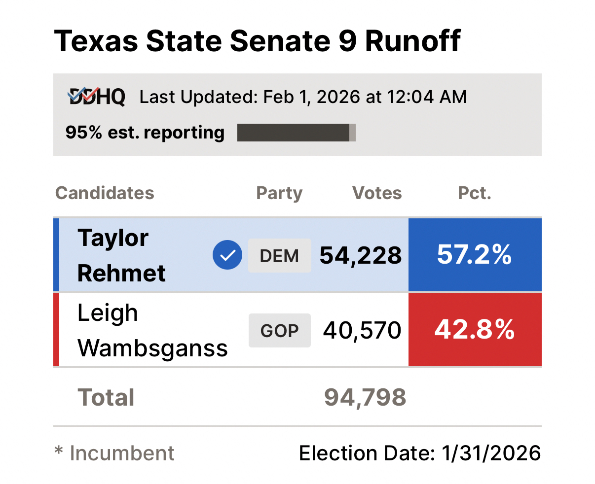
Task: Click the blue winner checkmark icon
Action: click(x=227, y=255)
